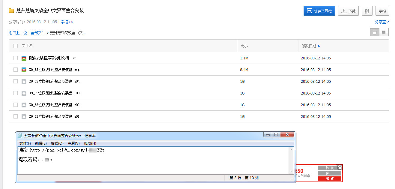The height and width of the screenshot is (189, 395).
Task: Click the file icon for the .z01 part
Action: tap(24, 117)
